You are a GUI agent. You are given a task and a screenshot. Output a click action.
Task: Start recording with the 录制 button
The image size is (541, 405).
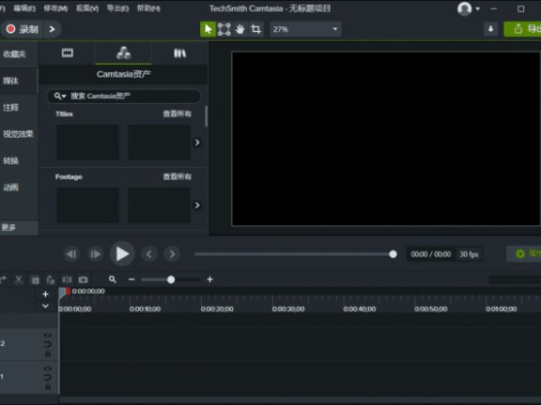(x=23, y=29)
